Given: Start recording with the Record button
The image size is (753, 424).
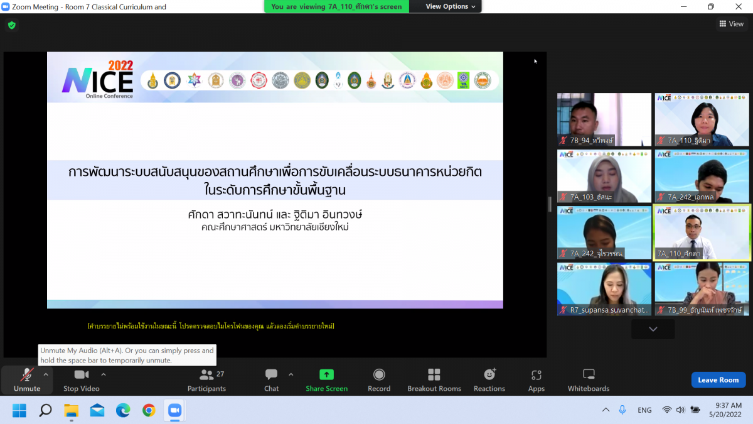Looking at the screenshot, I should (x=379, y=380).
